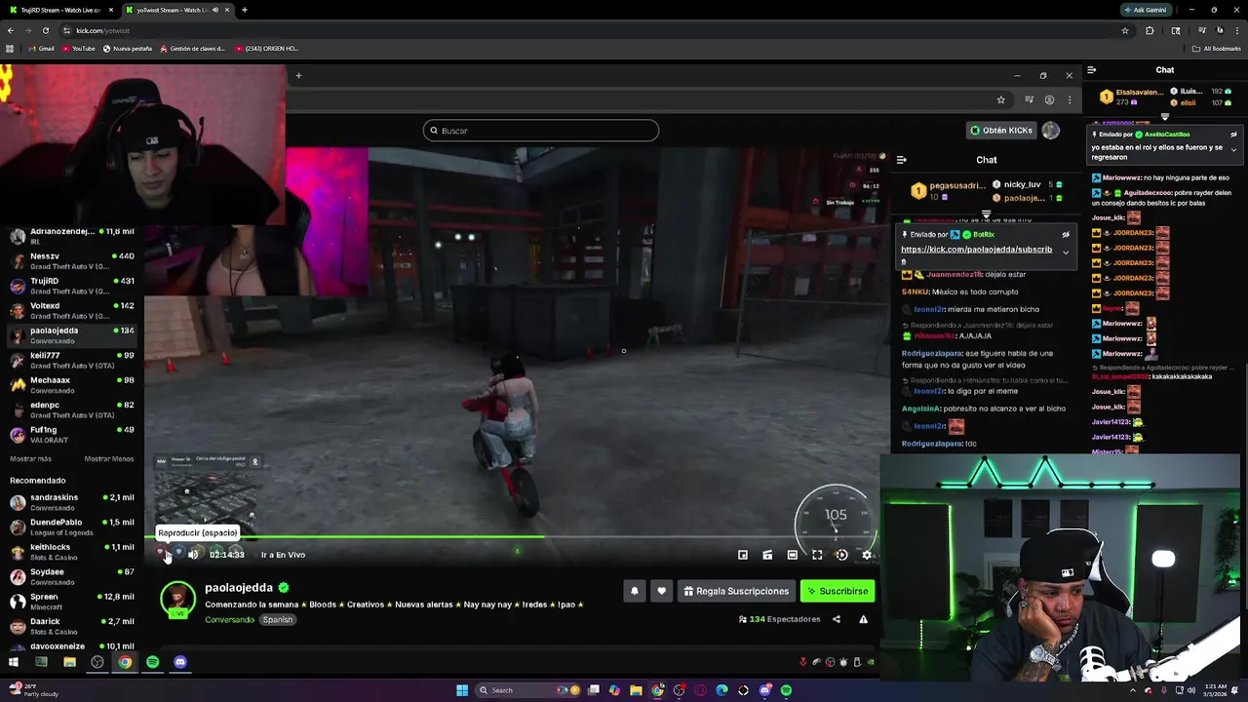This screenshot has width=1248, height=702.
Task: Share the stream via share icon
Action: click(x=836, y=619)
